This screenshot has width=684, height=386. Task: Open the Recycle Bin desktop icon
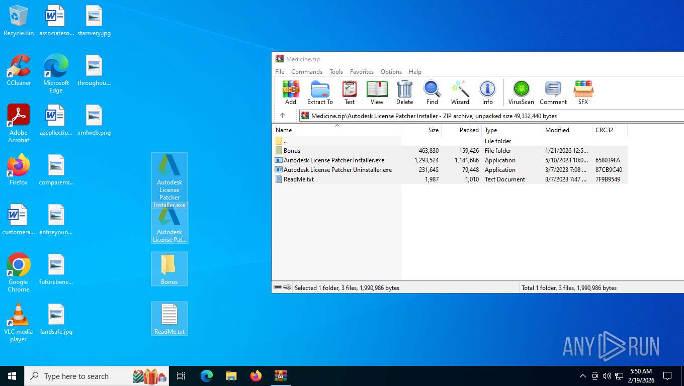(x=19, y=21)
